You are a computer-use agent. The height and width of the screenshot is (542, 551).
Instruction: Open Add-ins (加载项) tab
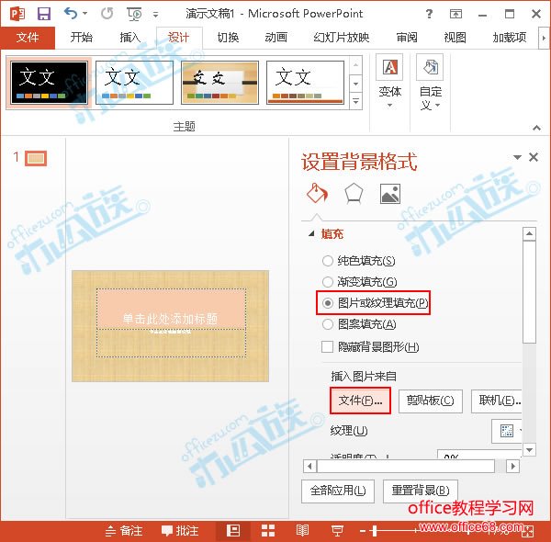(x=510, y=38)
